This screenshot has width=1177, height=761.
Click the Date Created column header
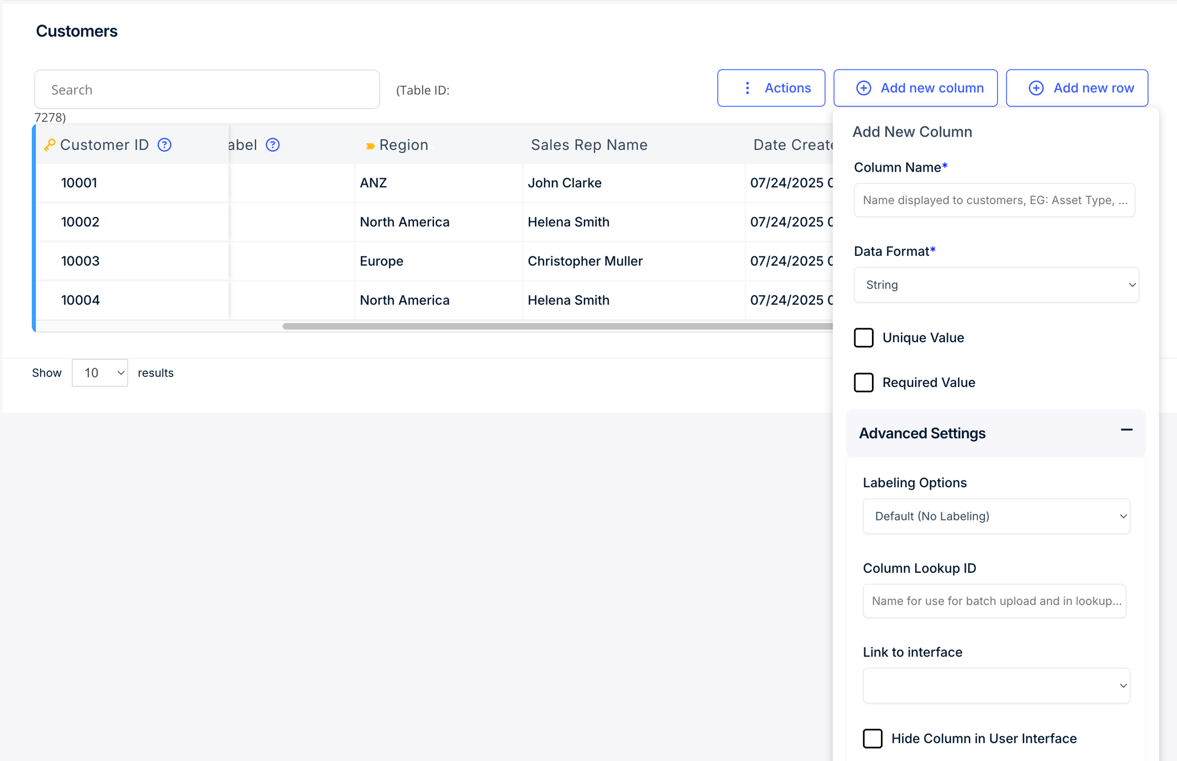793,145
